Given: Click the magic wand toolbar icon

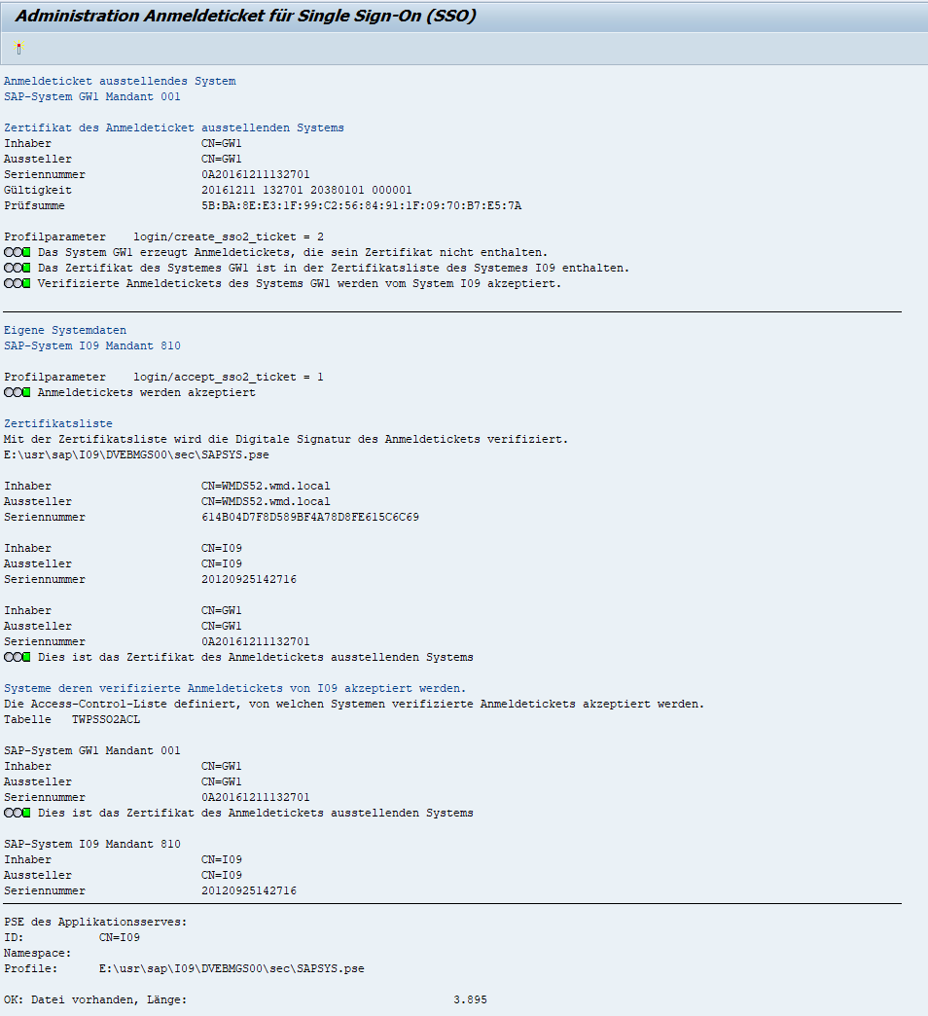Looking at the screenshot, I should click(18, 48).
